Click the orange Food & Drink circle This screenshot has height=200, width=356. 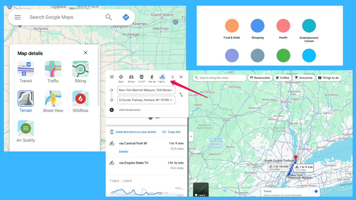tap(232, 26)
